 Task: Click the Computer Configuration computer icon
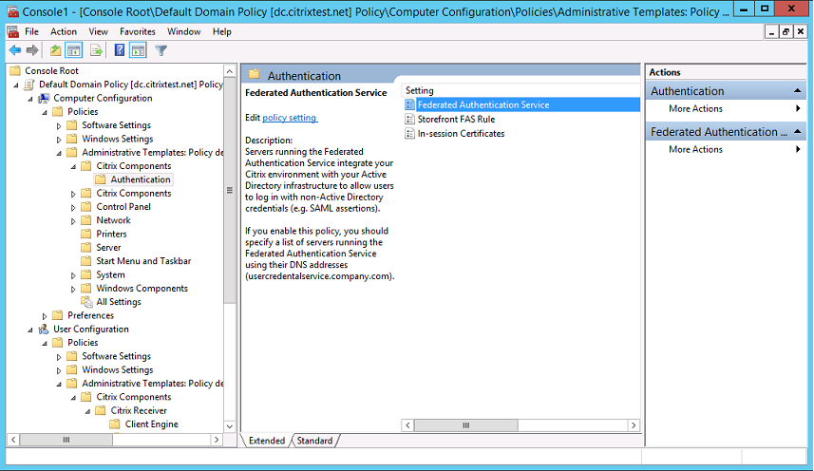click(44, 98)
